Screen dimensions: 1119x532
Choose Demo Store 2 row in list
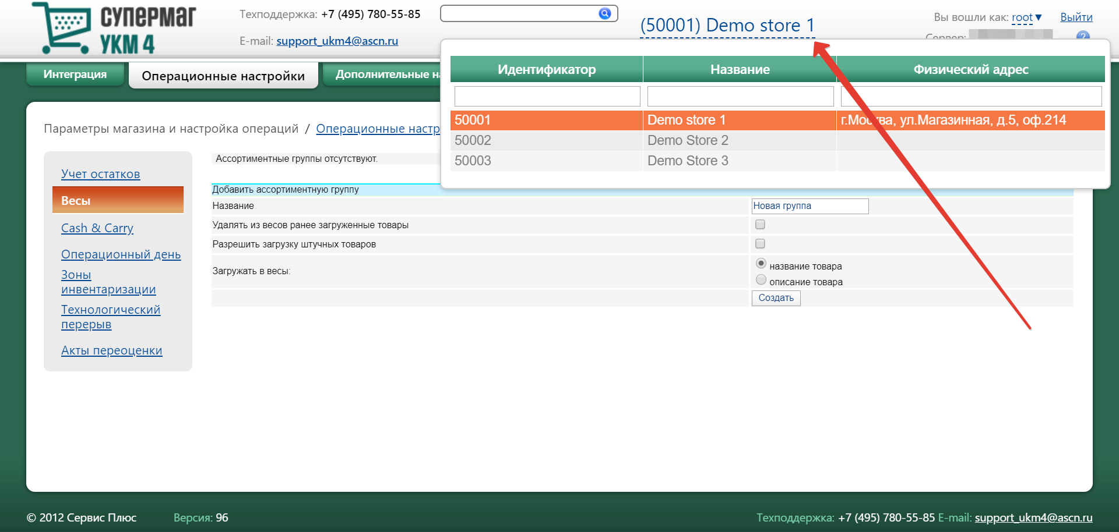[688, 140]
